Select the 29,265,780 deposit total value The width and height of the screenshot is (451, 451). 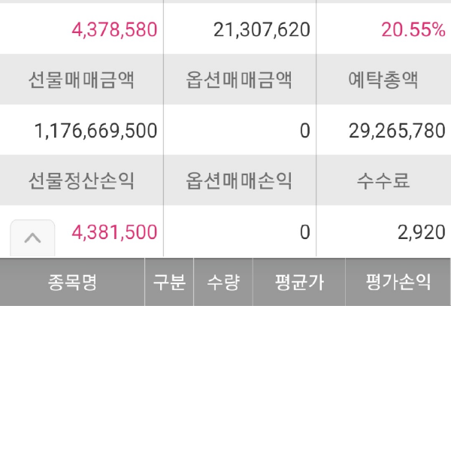tap(397, 131)
